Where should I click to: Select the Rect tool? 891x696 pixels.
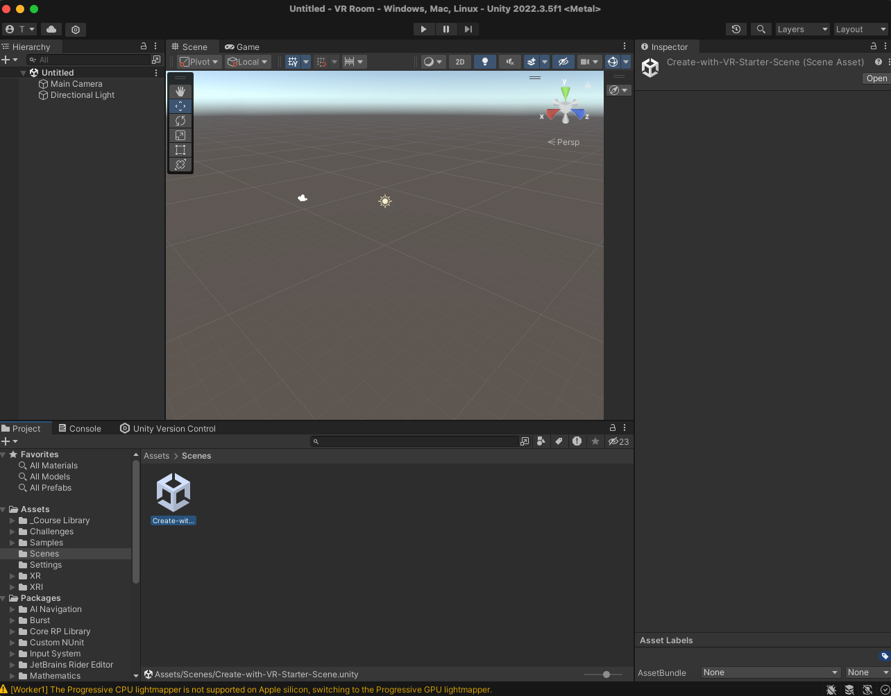[180, 150]
